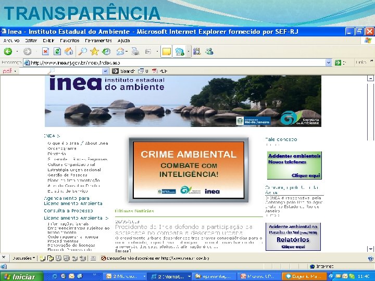Click the green Back arrow button
This screenshot has height=281, width=375.
click(8, 51)
